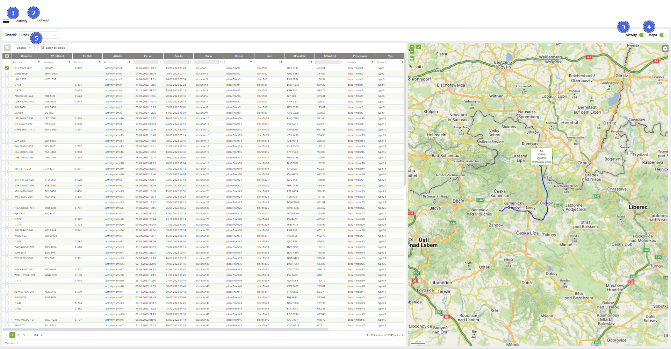The image size is (671, 349).
Task: Switch to the Aktivity tab
Action: (x=22, y=21)
